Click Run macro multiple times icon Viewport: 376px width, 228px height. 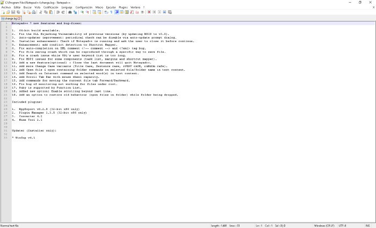click(x=164, y=12)
